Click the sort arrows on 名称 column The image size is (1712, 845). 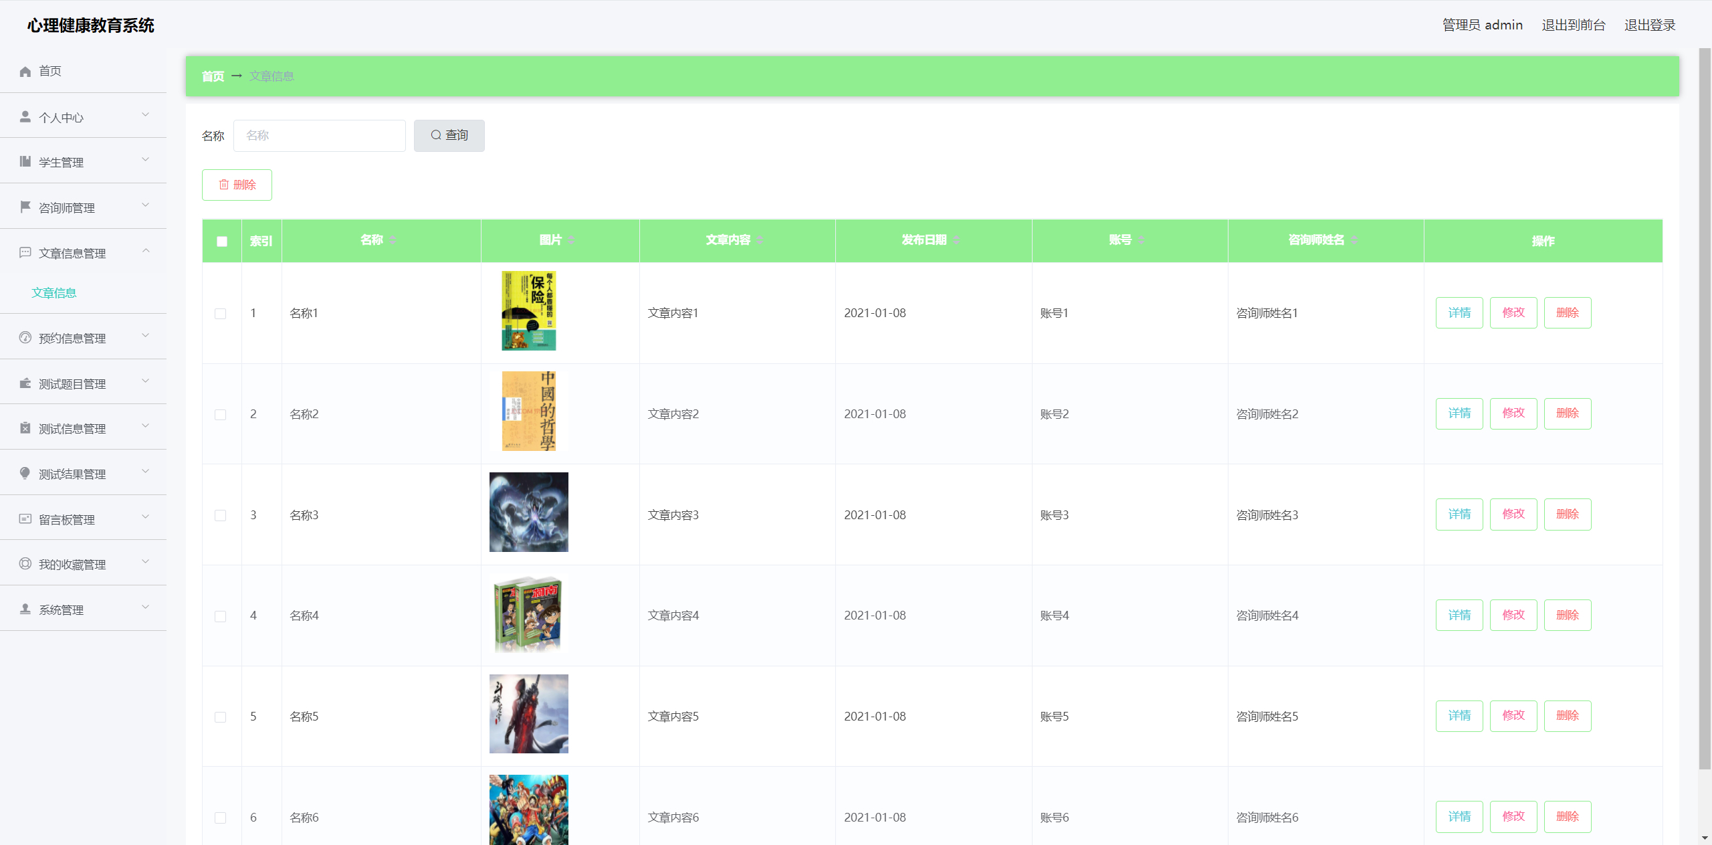393,240
